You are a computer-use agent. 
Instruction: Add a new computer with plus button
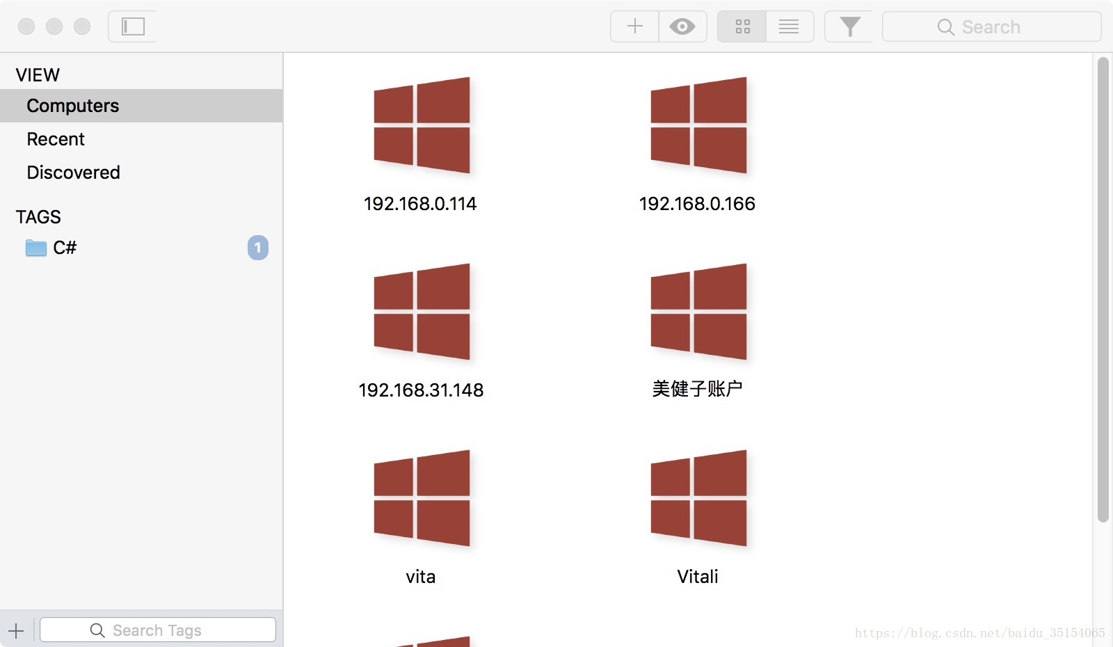634,26
